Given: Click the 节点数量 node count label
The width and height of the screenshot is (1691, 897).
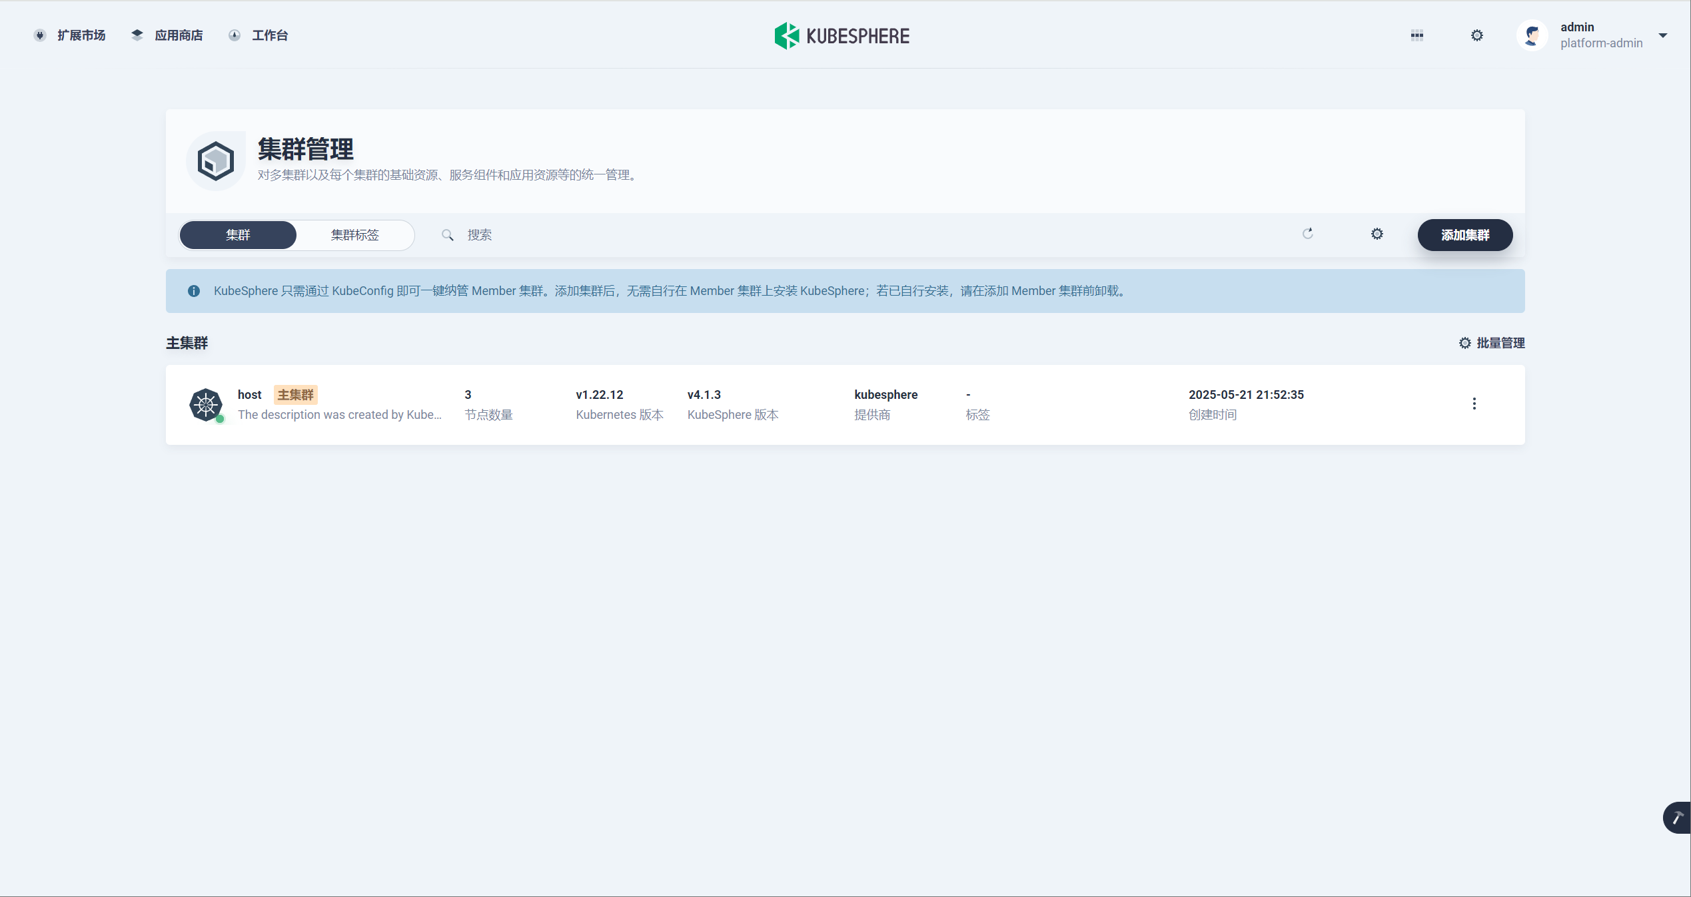Looking at the screenshot, I should pos(489,415).
